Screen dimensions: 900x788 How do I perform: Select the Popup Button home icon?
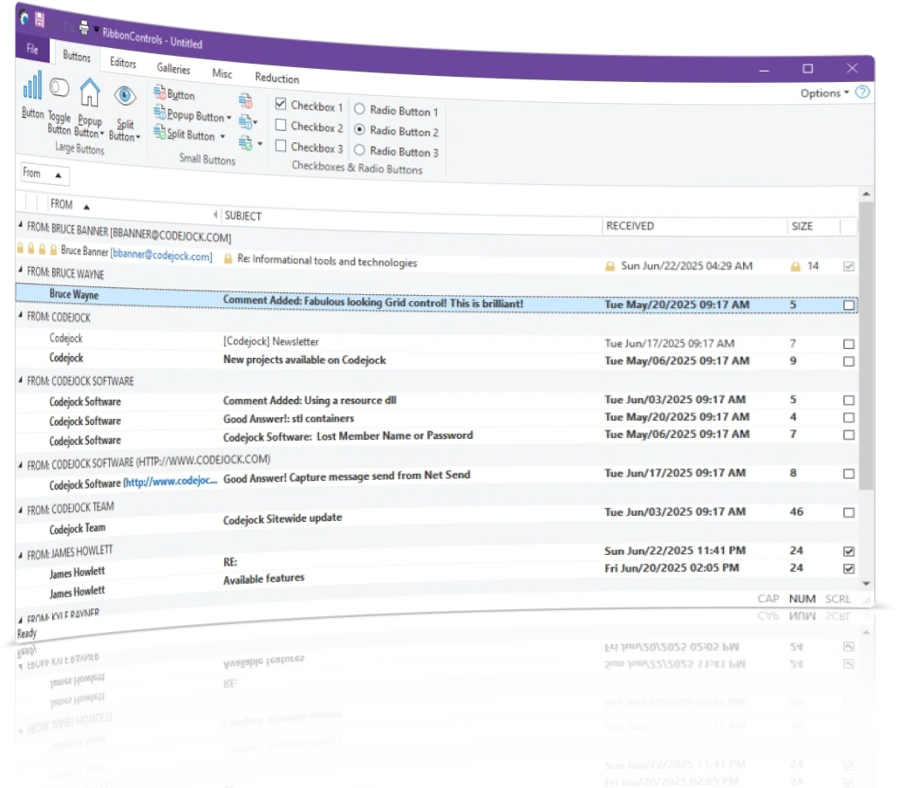(90, 91)
